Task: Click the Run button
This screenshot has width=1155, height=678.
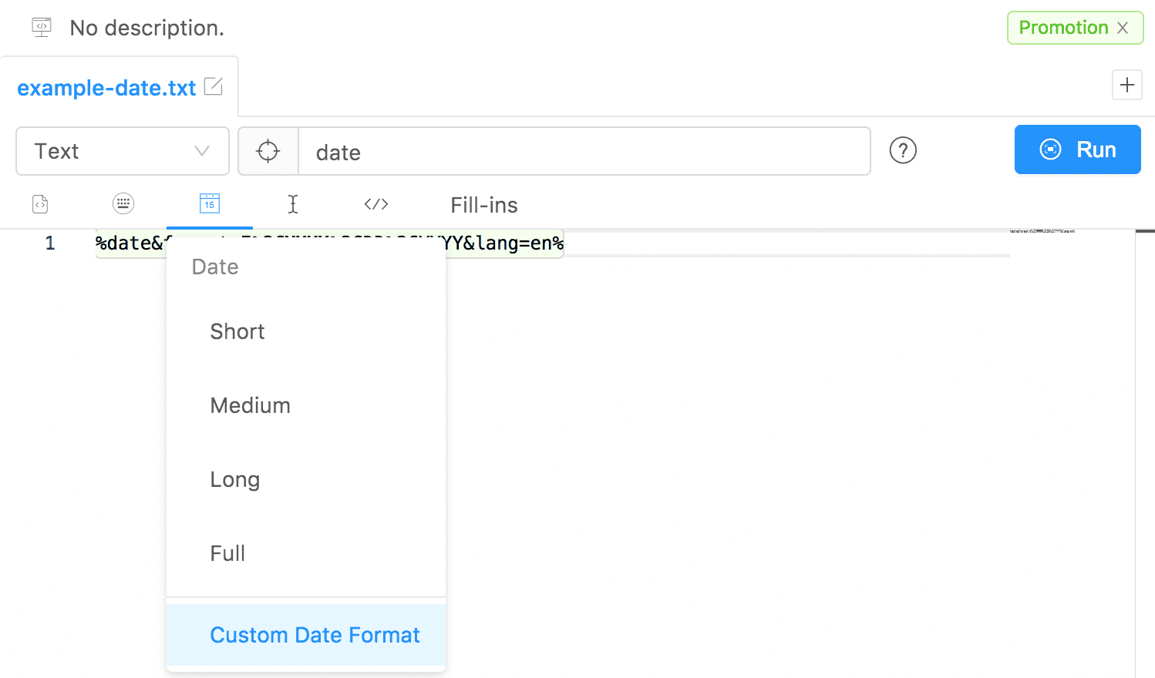Action: coord(1077,149)
